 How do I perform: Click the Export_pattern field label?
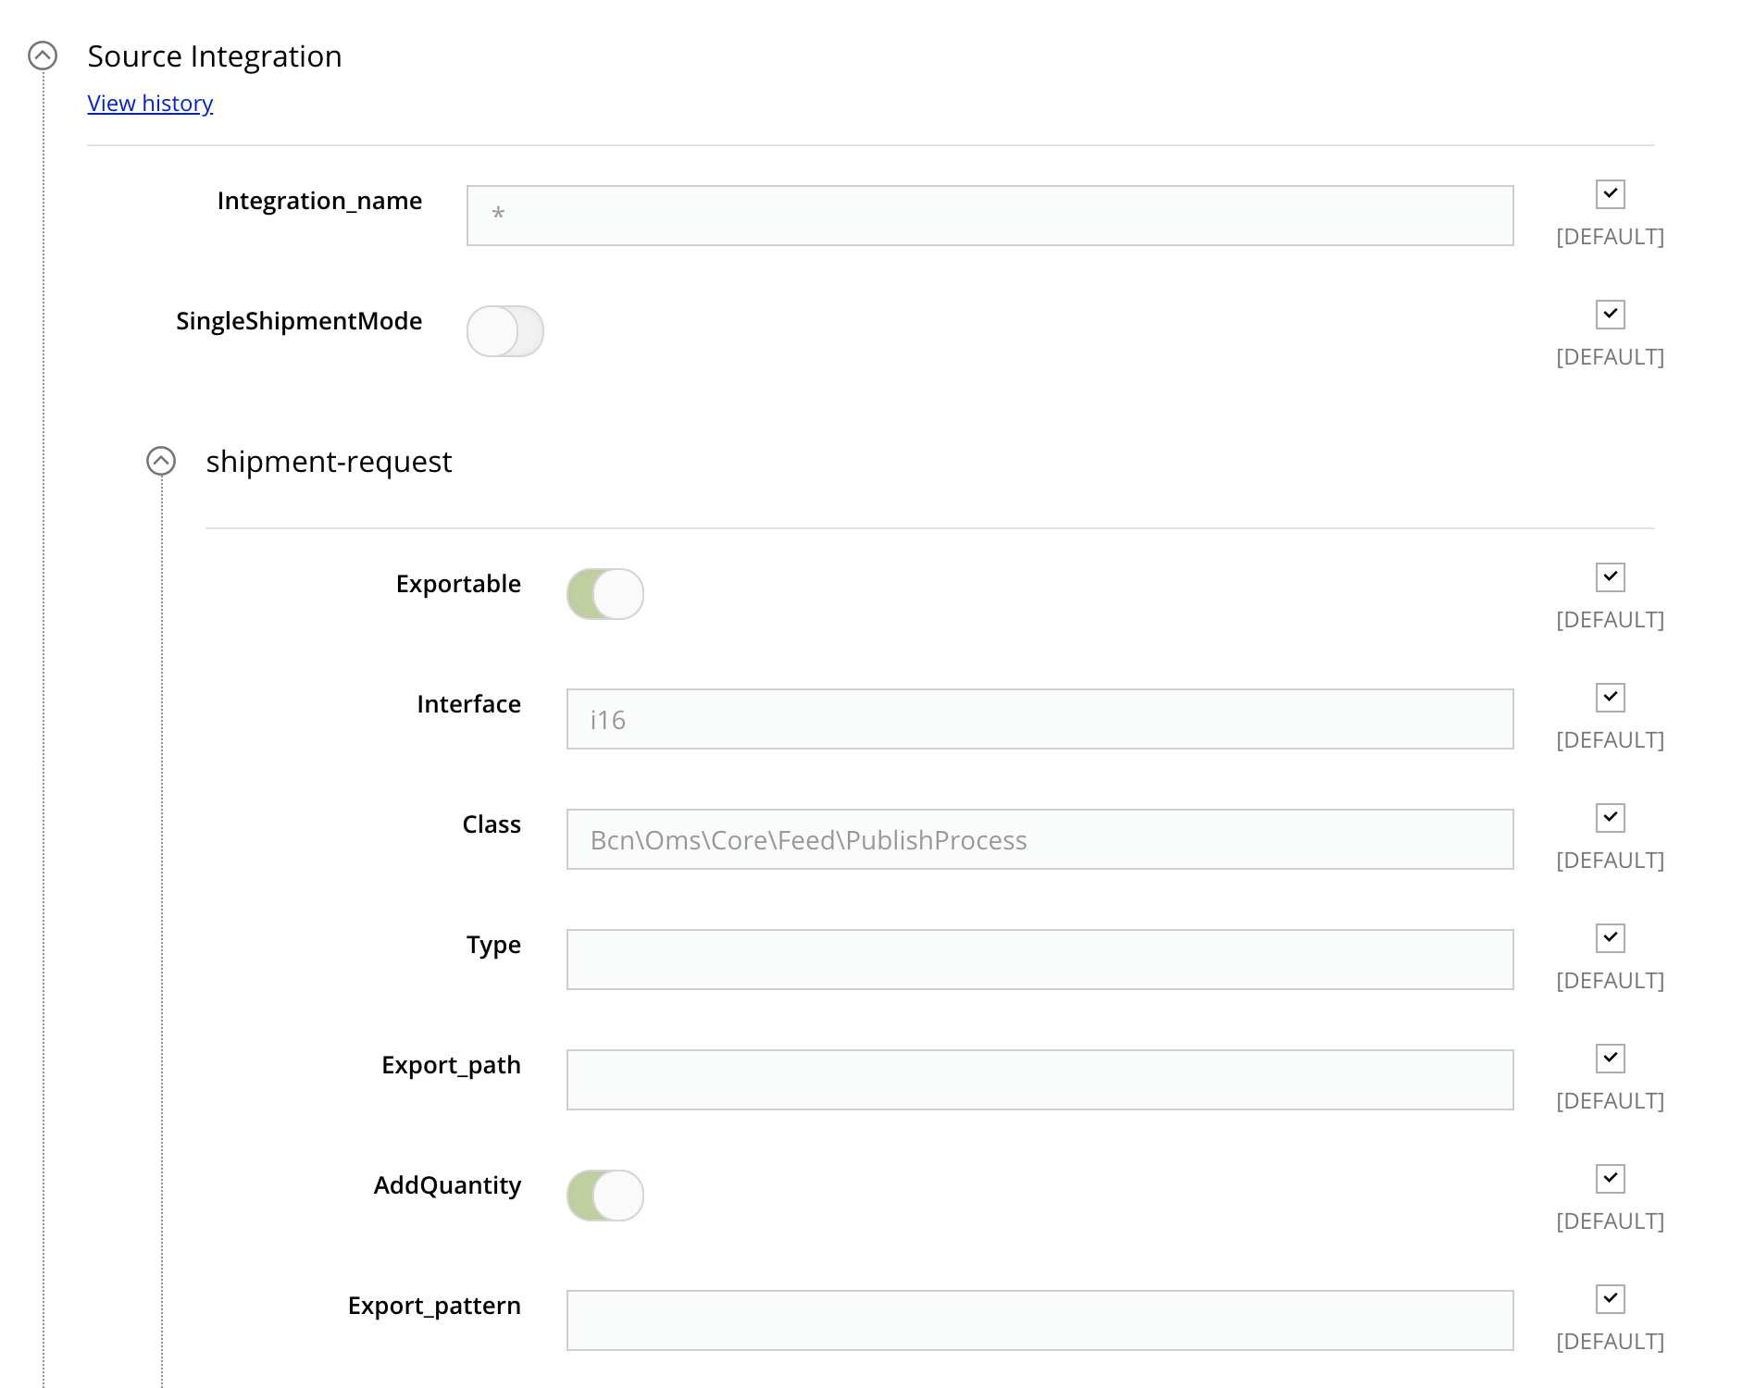click(434, 1306)
